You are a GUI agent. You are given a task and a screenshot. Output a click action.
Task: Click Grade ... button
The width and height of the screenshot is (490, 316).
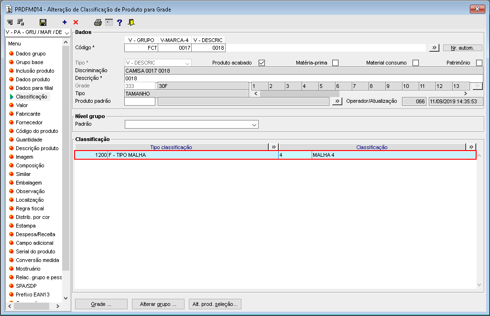pos(101,304)
